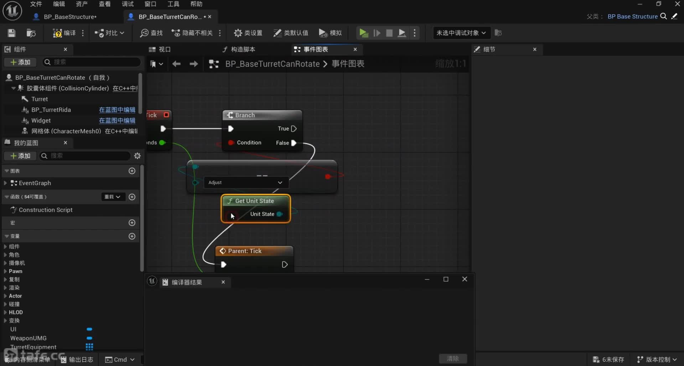684x366 pixels.
Task: Open the Class Defaults
Action: (290, 33)
